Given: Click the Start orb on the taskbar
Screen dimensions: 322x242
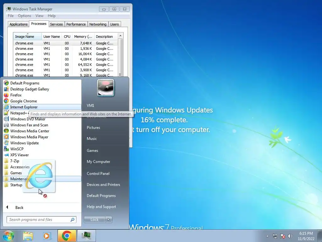Looking at the screenshot, I should click(8, 236).
